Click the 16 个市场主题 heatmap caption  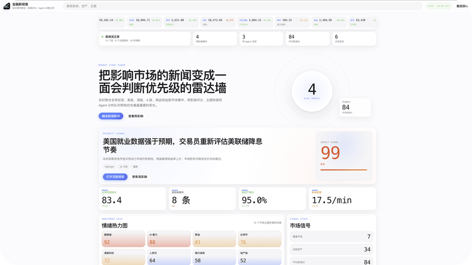point(267,223)
